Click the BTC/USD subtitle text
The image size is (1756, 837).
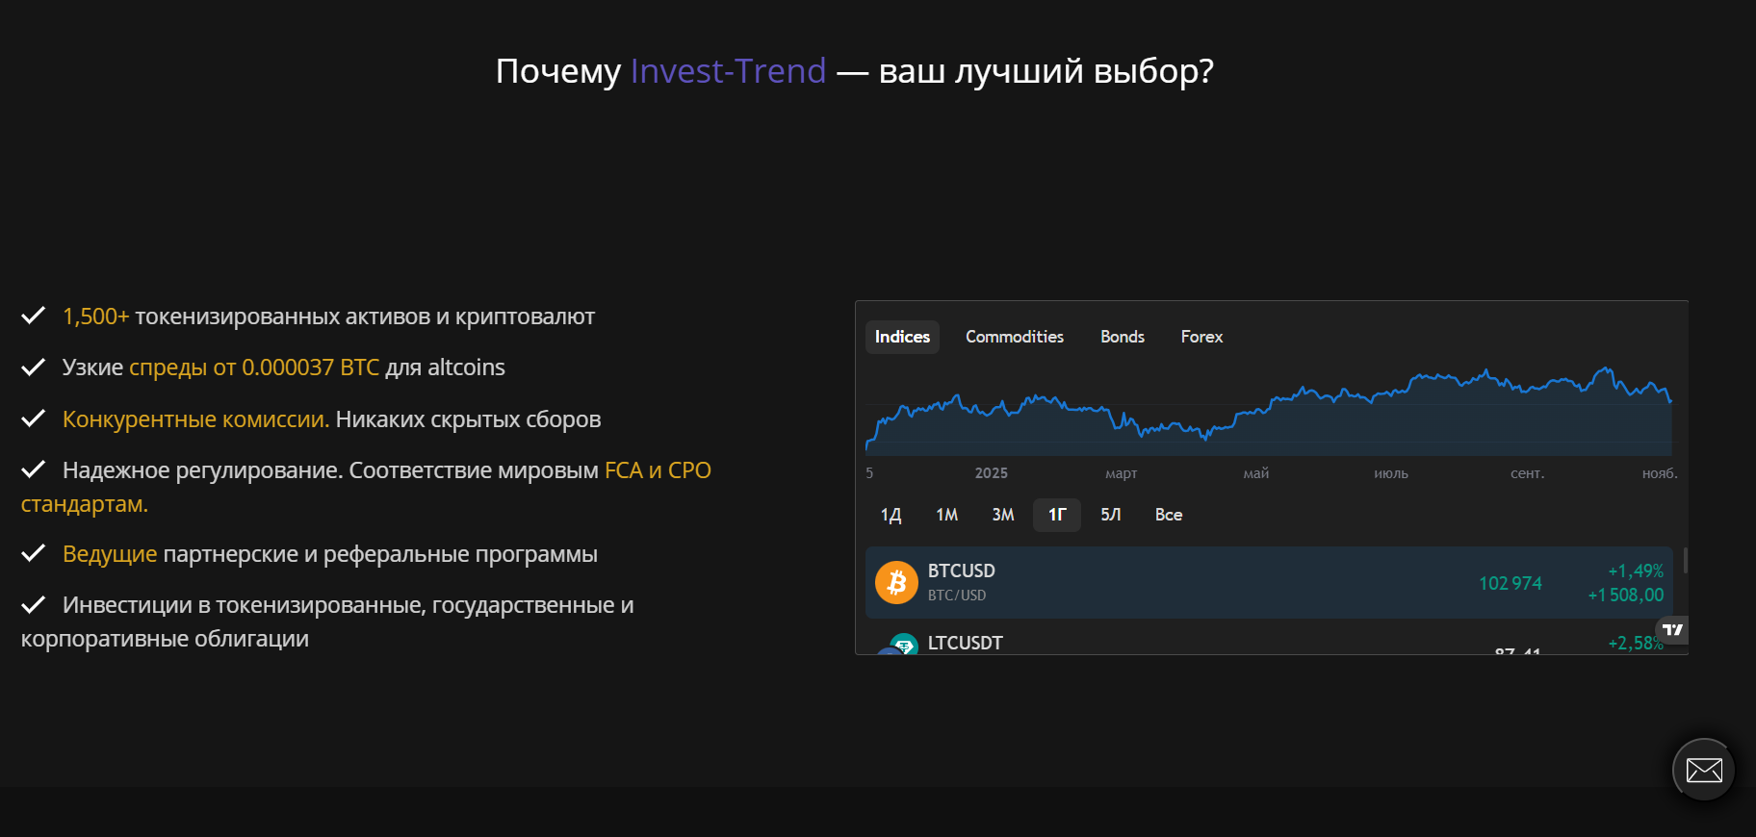click(x=957, y=596)
